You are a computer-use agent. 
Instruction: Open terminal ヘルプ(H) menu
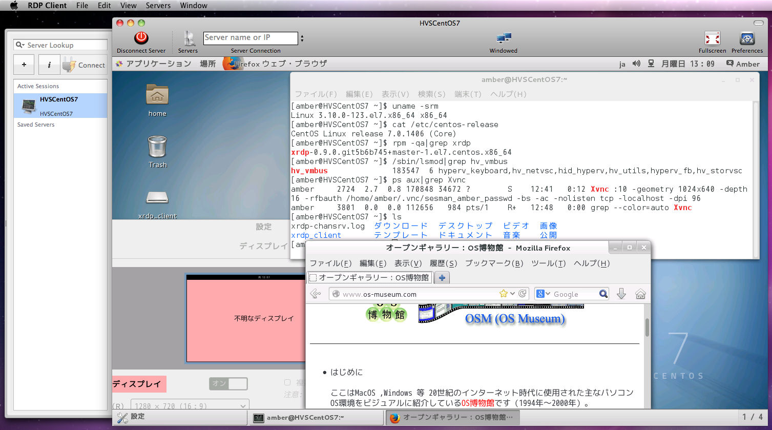coord(508,94)
